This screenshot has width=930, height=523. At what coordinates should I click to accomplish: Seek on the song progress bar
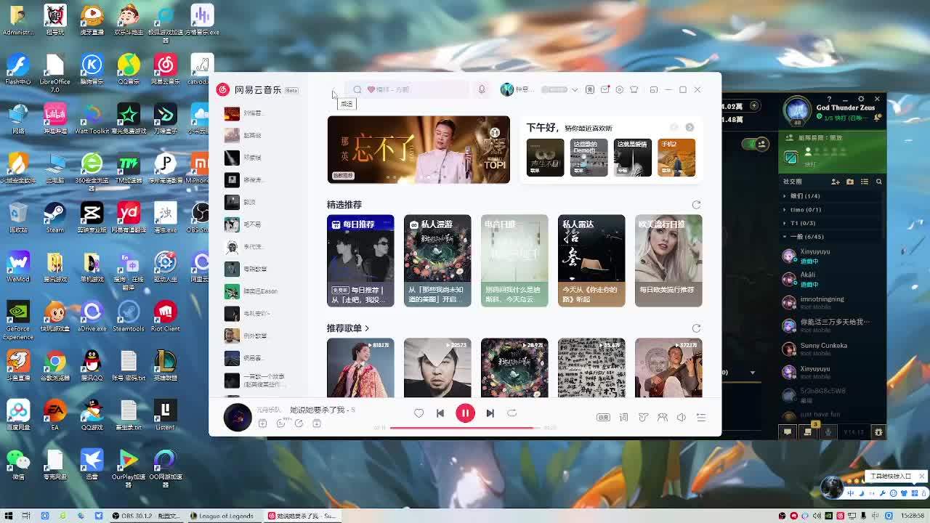(x=465, y=428)
